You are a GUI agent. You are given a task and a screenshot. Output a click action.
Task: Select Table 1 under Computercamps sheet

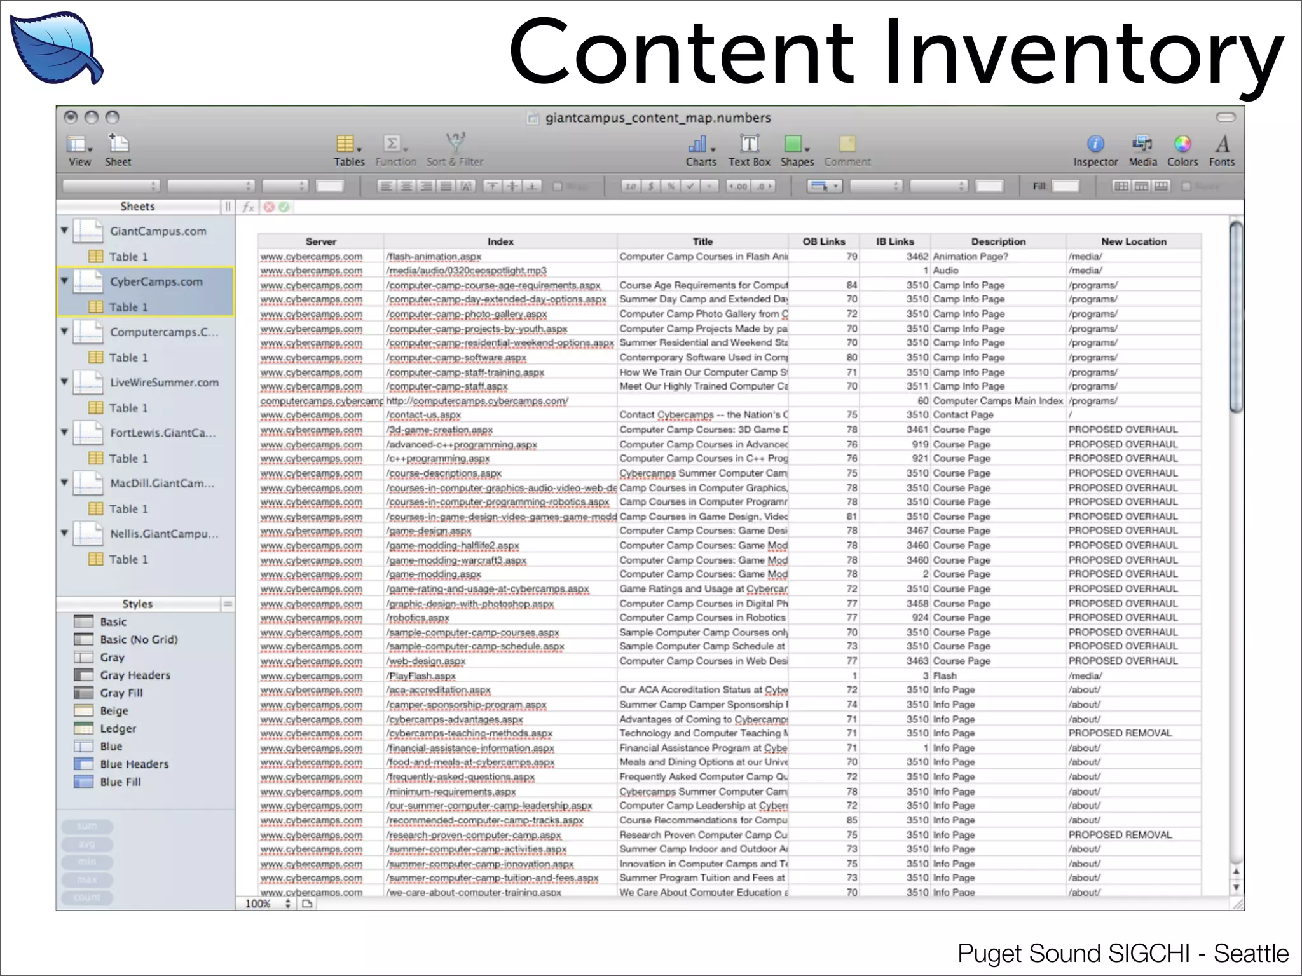[127, 357]
